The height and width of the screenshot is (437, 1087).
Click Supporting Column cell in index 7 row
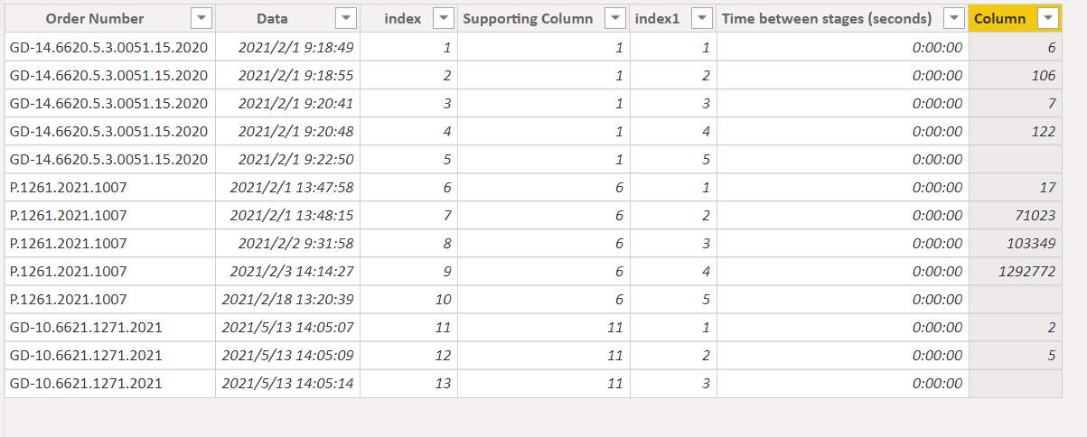coord(544,215)
